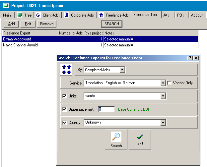Image resolution: width=207 pixels, height=167 pixels.
Task: Switch to the Client Jobs tab
Action: pyautogui.click(x=48, y=15)
